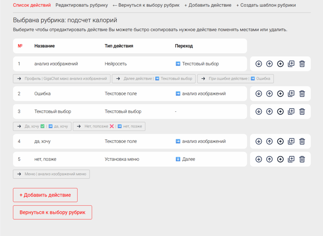This screenshot has width=323, height=236.
Task: Click 'Создать шаблон рубрики' in top menu
Action: click(266, 5)
